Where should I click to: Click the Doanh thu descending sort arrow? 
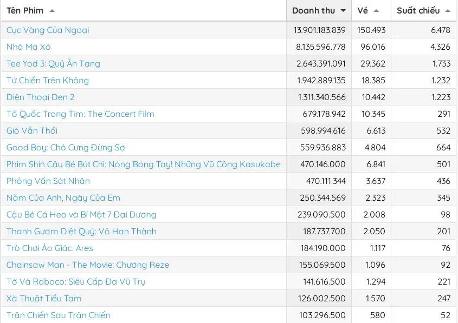point(343,11)
